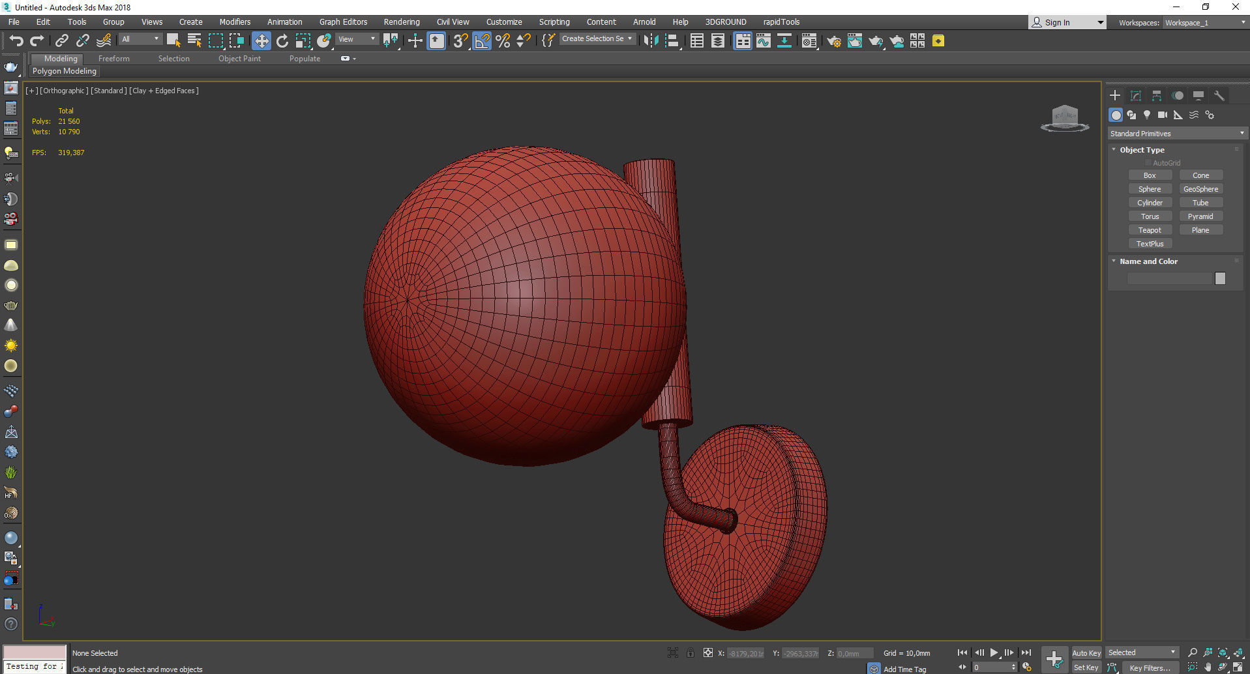Image resolution: width=1250 pixels, height=674 pixels.
Task: Open the Curve Editor from the toolbar
Action: [x=764, y=41]
